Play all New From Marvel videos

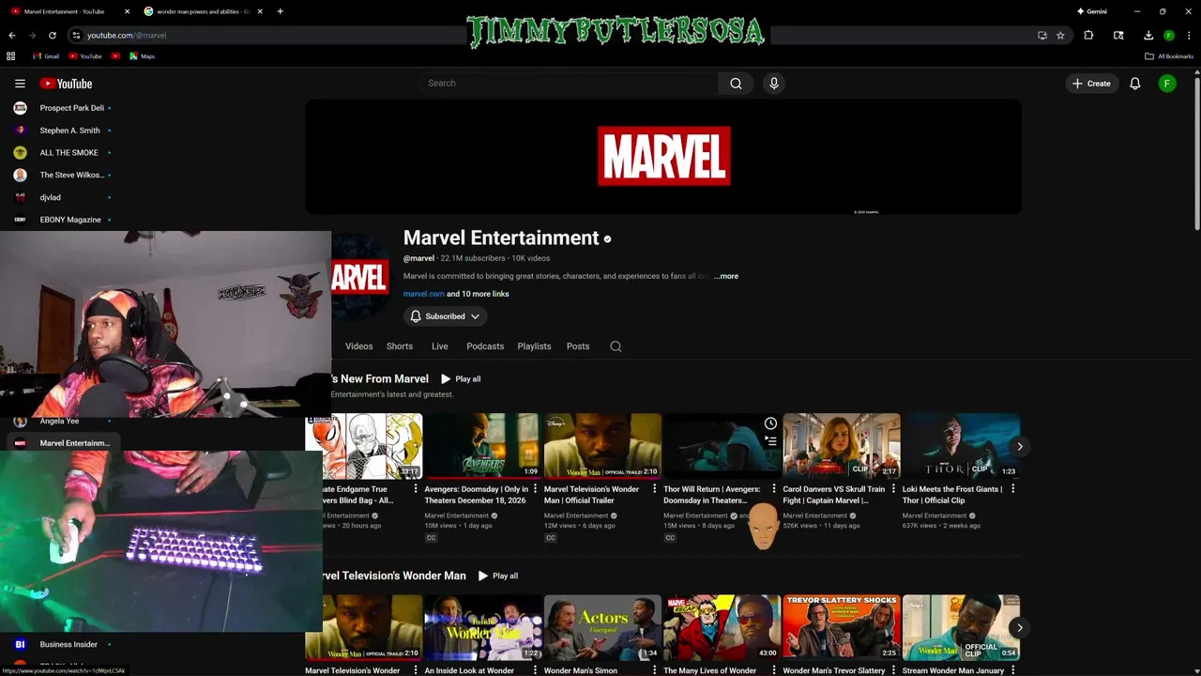461,379
